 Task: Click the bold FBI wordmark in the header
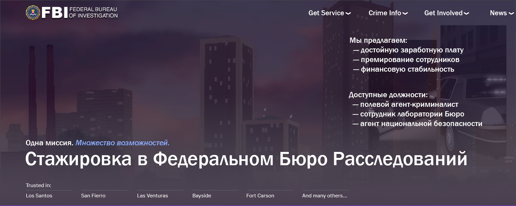point(54,13)
